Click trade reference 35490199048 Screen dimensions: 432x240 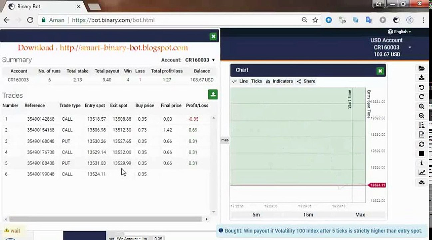tap(41, 174)
